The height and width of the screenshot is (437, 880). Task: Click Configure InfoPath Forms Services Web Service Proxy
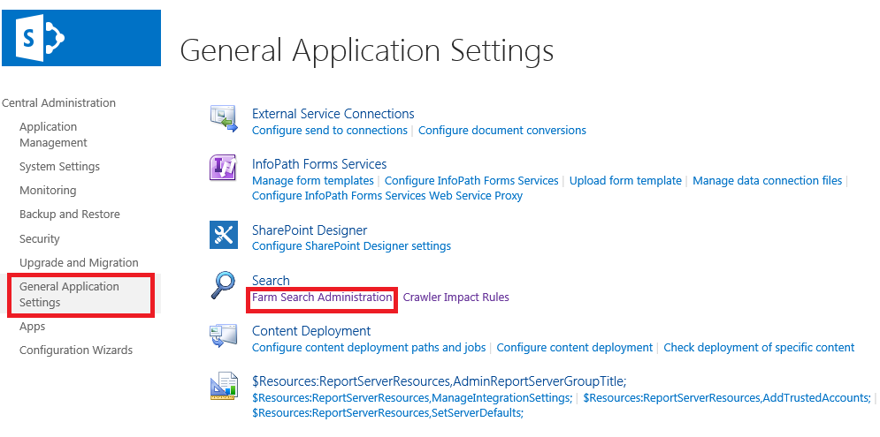coord(387,195)
